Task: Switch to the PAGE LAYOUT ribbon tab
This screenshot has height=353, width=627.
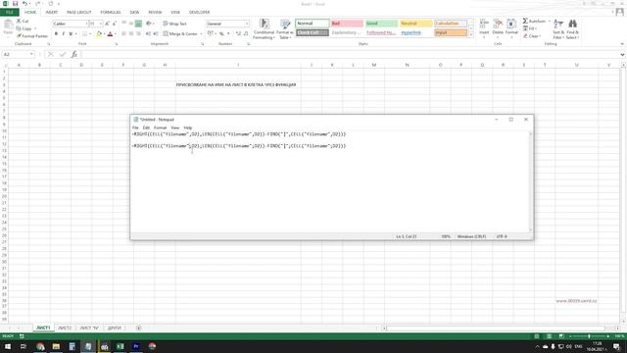Action: pyautogui.click(x=78, y=13)
